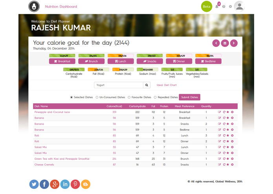
Task: Open Pineapple and Coconut Juice dish link
Action: coord(52,112)
